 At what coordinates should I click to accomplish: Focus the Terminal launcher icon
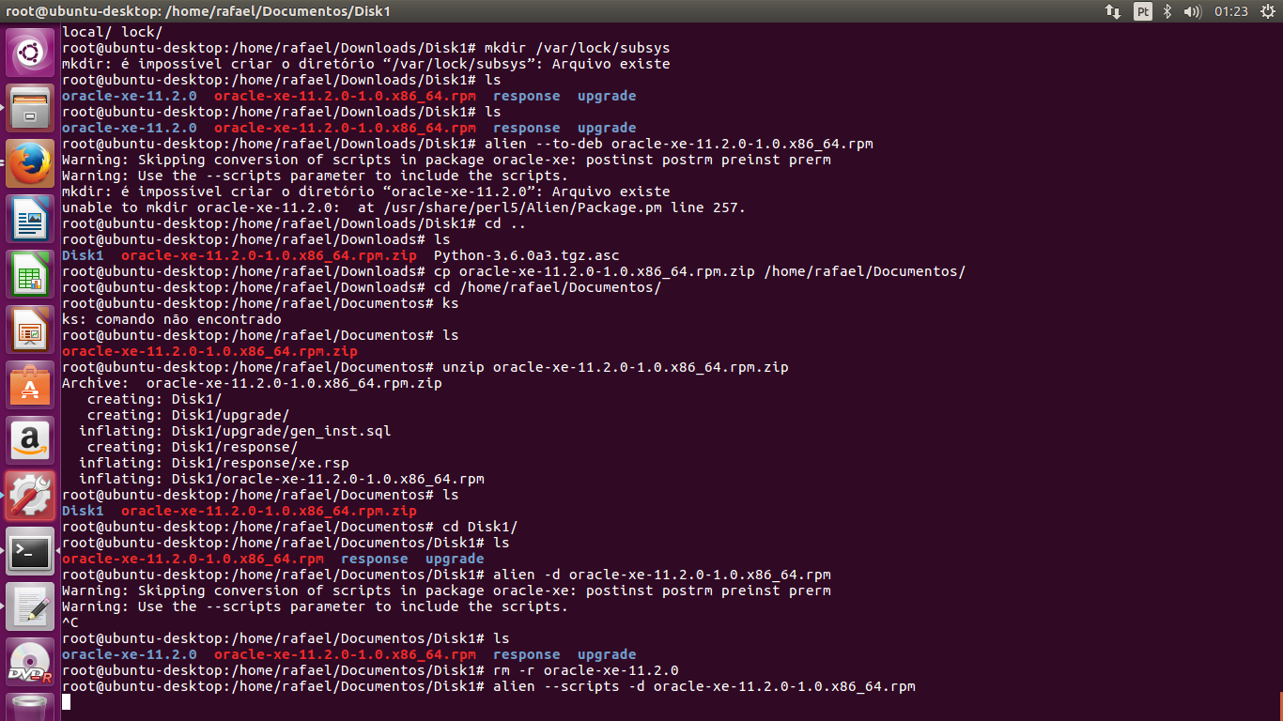point(30,552)
